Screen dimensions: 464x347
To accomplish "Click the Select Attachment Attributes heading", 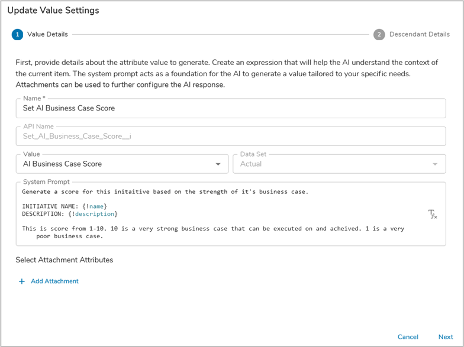I will pos(64,260).
